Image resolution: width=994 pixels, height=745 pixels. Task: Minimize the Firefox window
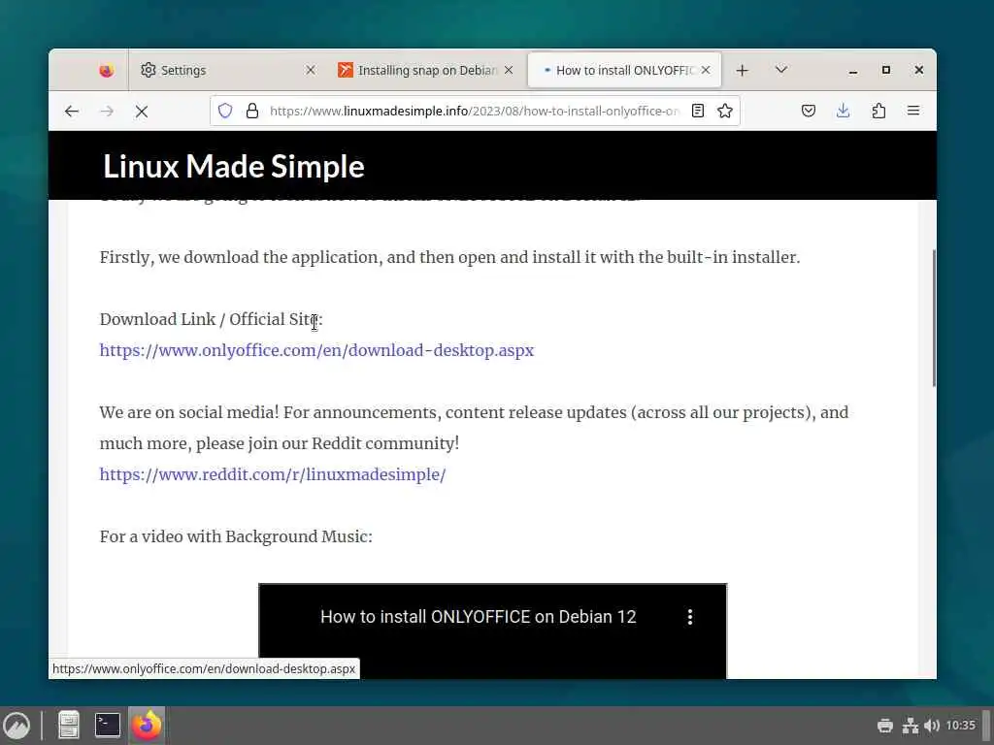point(853,70)
